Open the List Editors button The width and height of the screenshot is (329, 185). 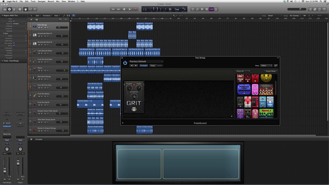(x=310, y=9)
